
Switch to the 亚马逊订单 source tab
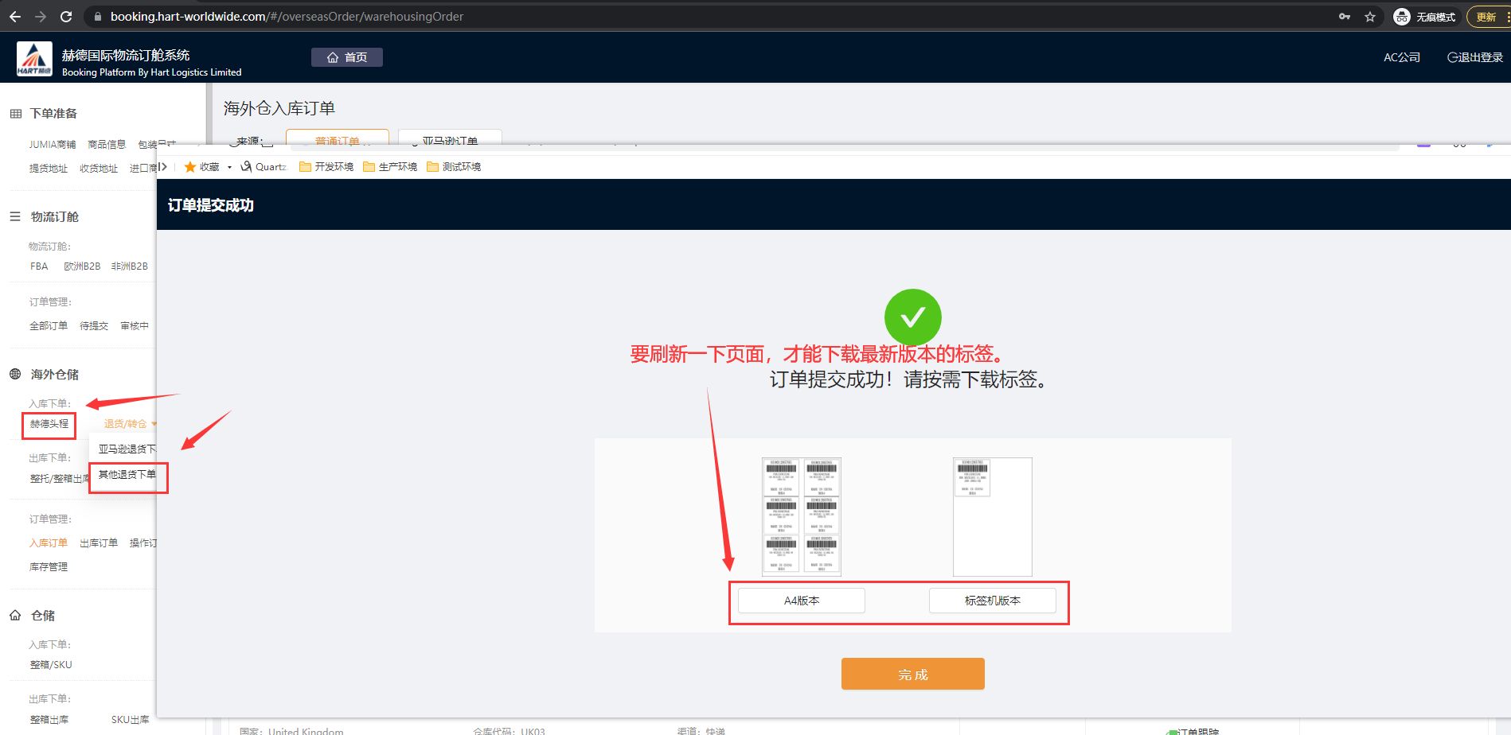(x=450, y=140)
